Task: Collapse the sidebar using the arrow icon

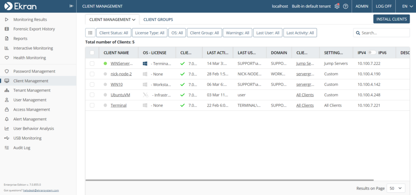Action: point(71,6)
